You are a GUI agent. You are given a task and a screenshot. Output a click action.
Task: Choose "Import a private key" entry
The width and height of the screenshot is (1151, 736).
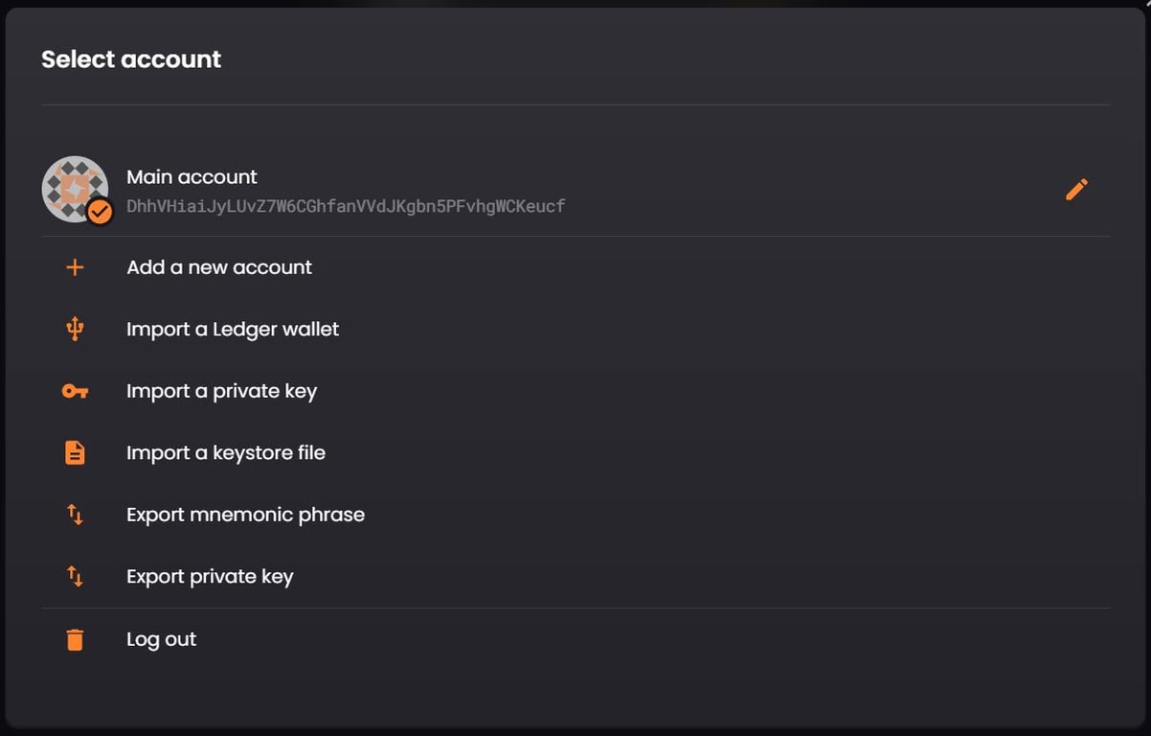pos(221,391)
